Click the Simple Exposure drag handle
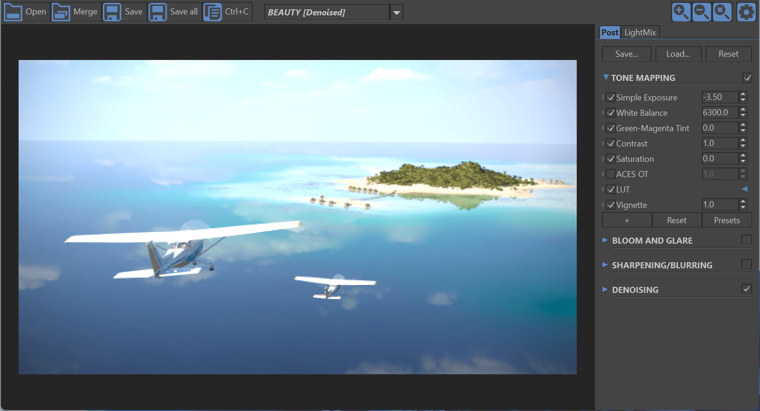Screen dimensions: 760x411 point(603,97)
